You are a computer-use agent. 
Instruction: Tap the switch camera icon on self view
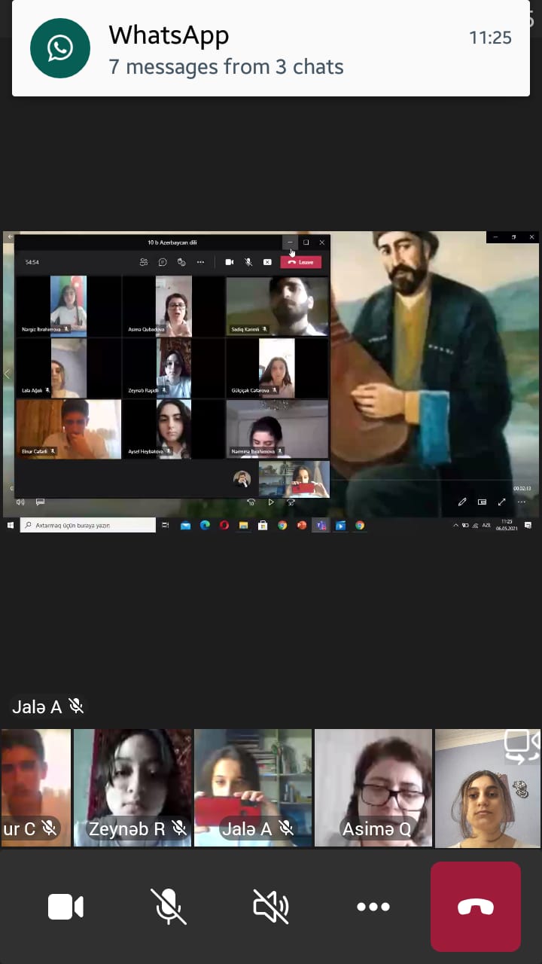(522, 747)
